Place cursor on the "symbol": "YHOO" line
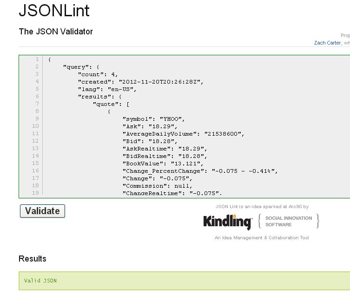 tap(153, 119)
